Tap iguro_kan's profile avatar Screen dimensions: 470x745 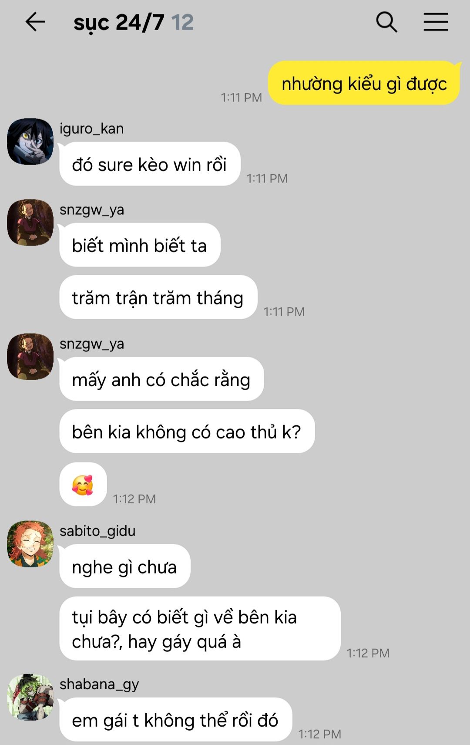click(x=30, y=142)
